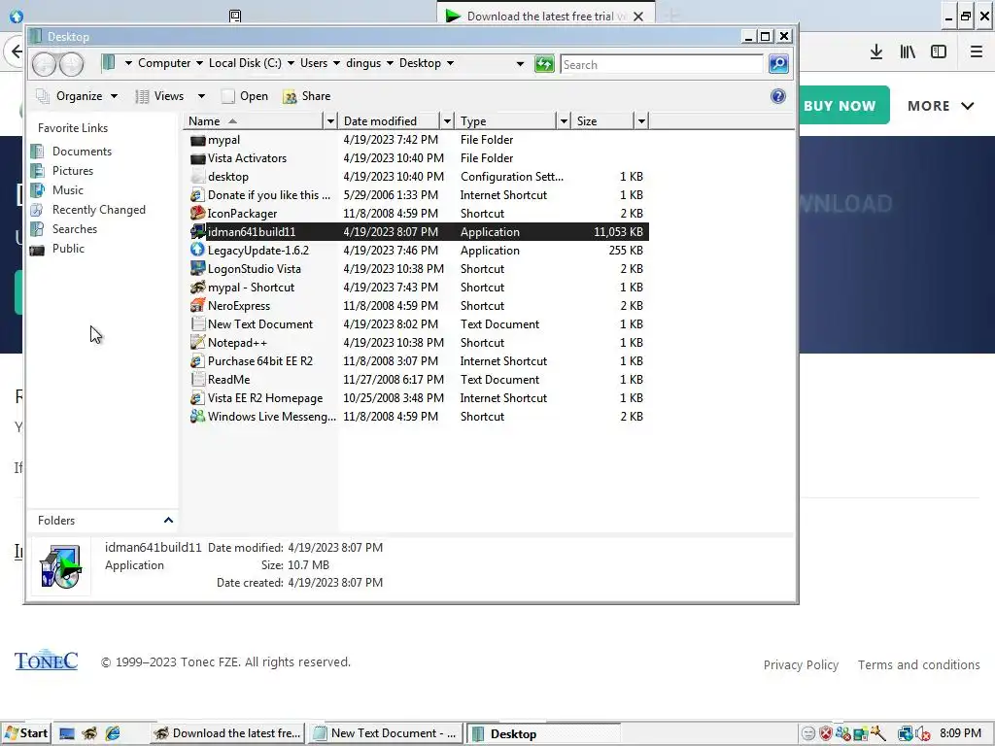Select the Vista Activators folder icon
995x746 pixels.
coord(198,158)
